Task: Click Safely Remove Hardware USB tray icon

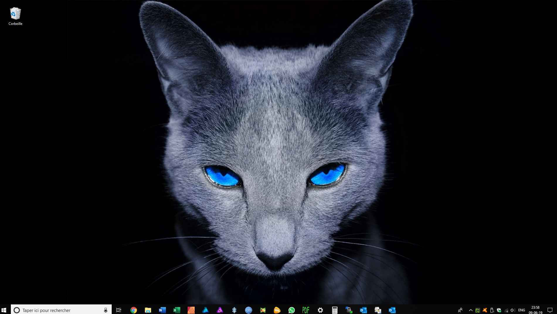Action: [492, 310]
